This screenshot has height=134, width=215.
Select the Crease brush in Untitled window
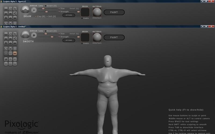point(6,34)
